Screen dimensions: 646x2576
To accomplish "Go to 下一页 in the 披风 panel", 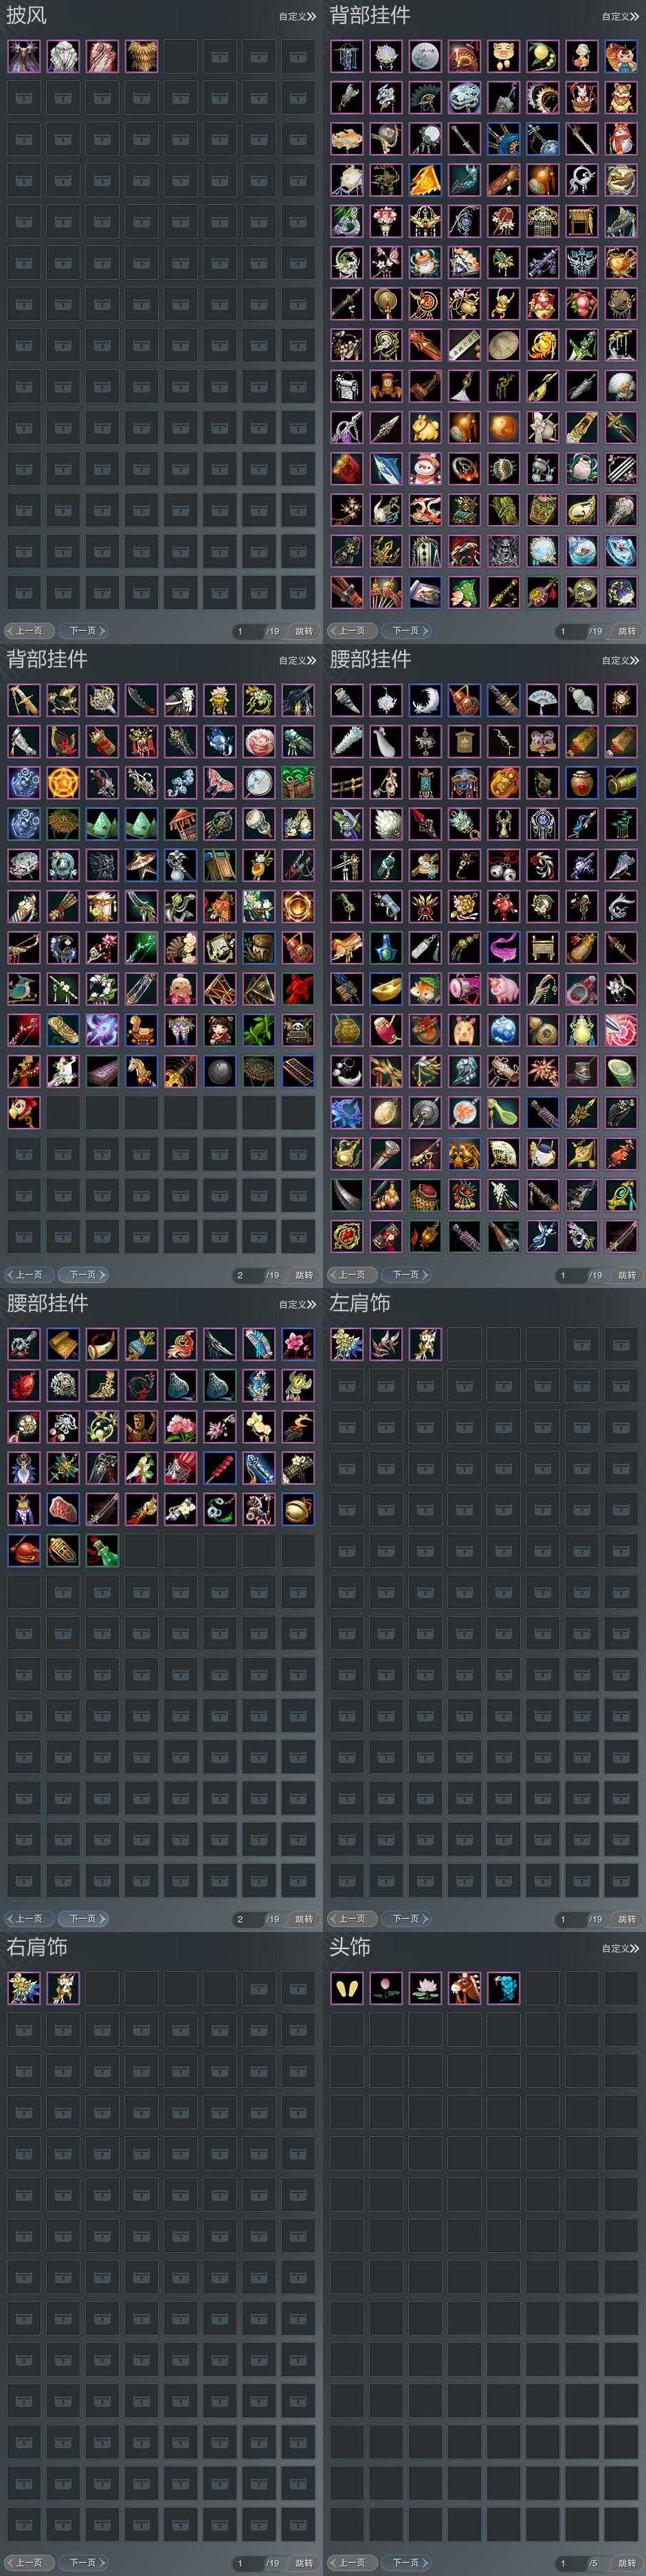I will [x=83, y=631].
